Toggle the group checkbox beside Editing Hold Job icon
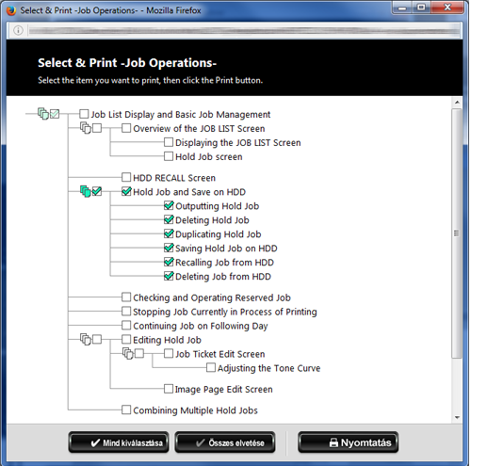The image size is (487, 466). [97, 339]
